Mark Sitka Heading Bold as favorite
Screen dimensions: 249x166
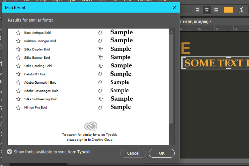[18, 66]
